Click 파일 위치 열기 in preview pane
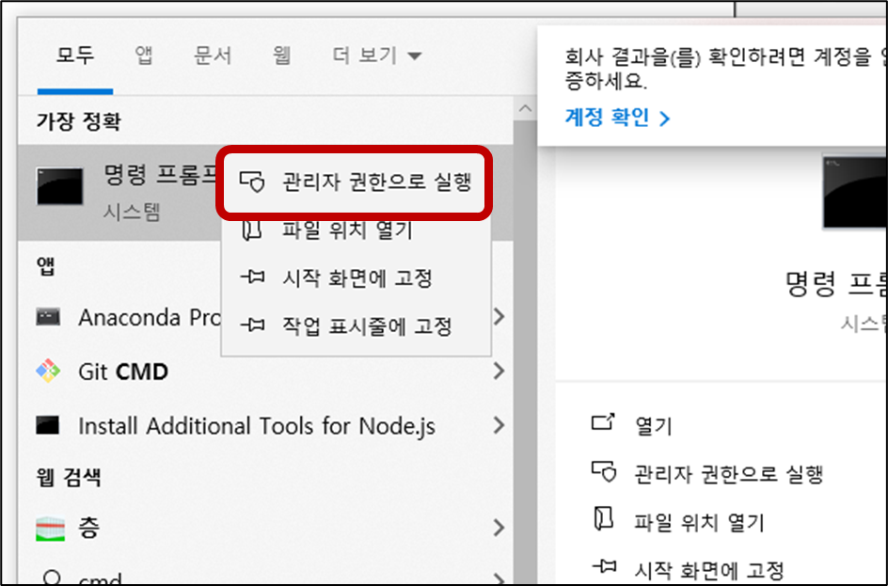 click(x=700, y=522)
